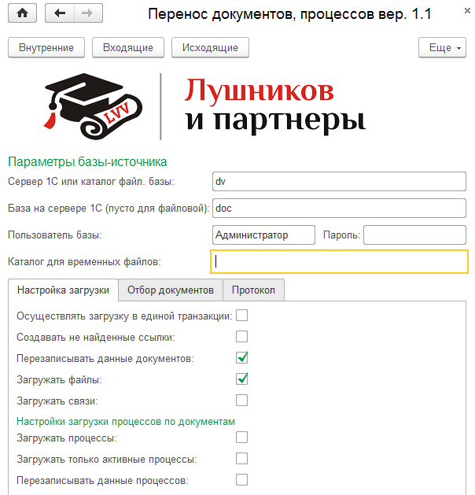Enable Загружать только активные процессы
475x495 pixels.
click(242, 459)
